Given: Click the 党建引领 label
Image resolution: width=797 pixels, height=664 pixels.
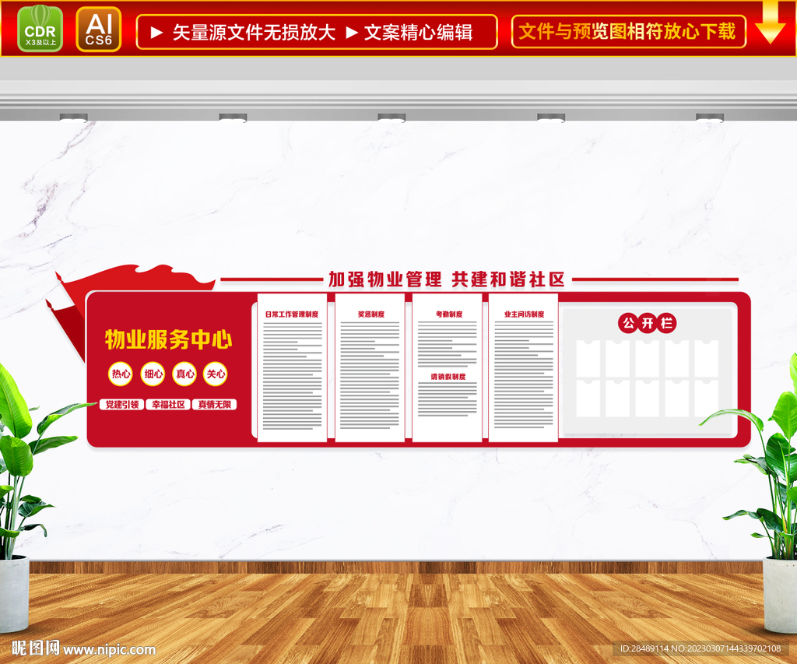Looking at the screenshot, I should pyautogui.click(x=122, y=405).
